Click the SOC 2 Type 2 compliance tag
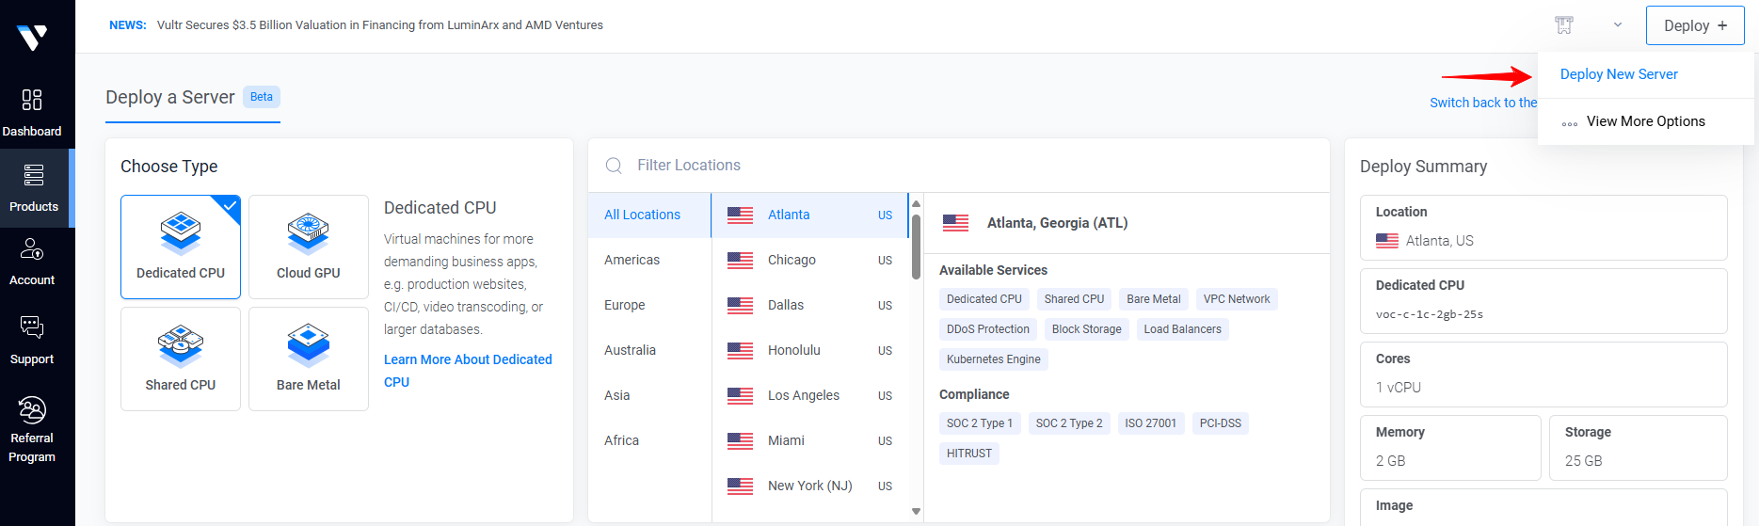Screen dimensions: 1759x526 1069,423
